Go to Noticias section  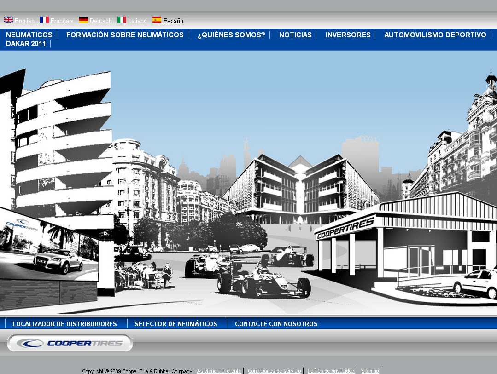(x=295, y=35)
